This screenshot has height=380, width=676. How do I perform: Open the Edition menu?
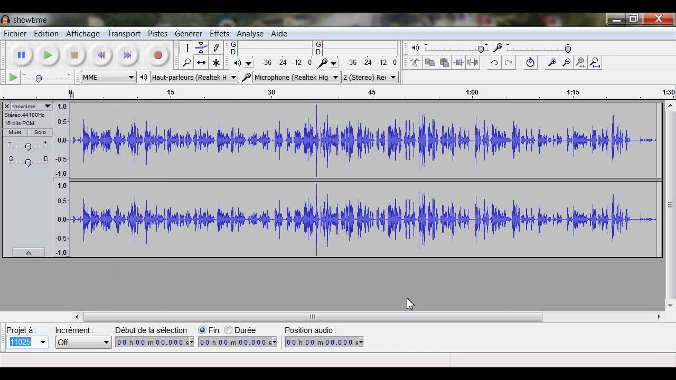coord(46,33)
